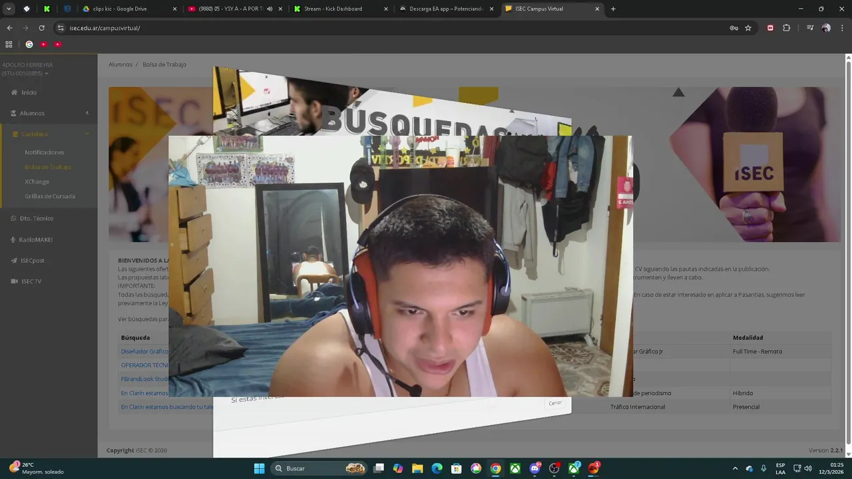Viewport: 852px width, 479px height.
Task: Open the Chrome three-dot menu
Action: coord(842,28)
